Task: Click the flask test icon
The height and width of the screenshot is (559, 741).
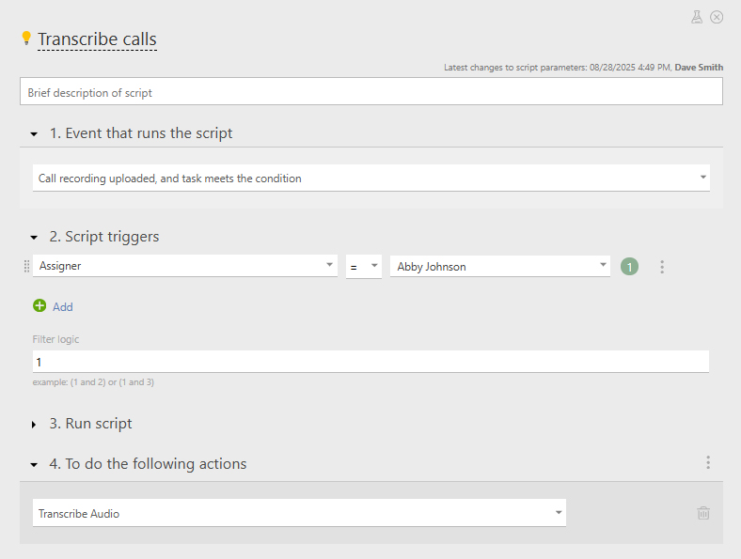Action: [697, 17]
